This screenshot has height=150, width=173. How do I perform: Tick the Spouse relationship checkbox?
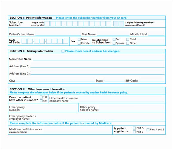(x=114, y=43)
